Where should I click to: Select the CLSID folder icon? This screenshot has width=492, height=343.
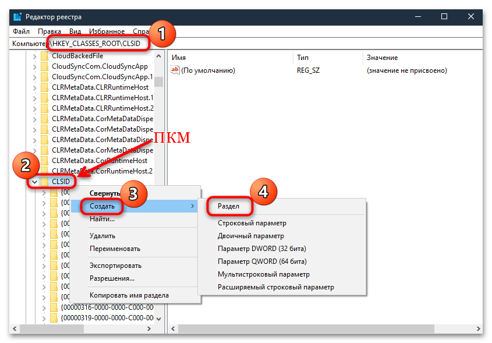pos(45,181)
